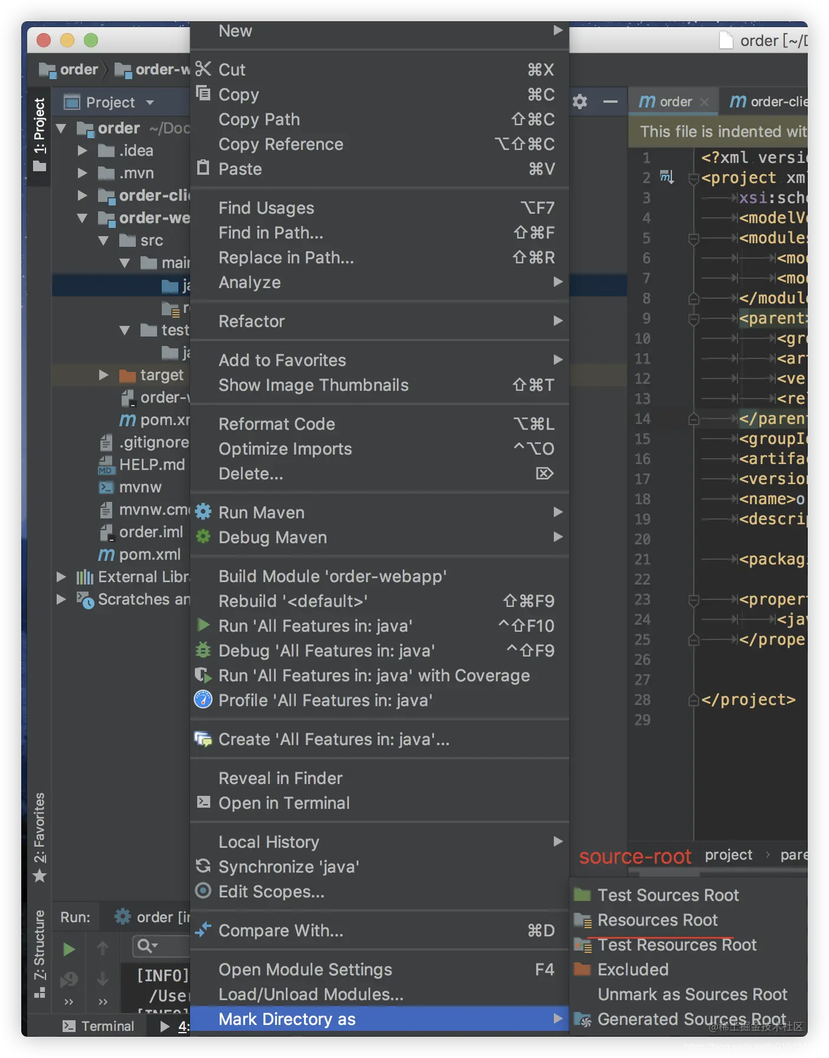Click Show Image Thumbnails entry
The height and width of the screenshot is (1058, 829).
380,385
